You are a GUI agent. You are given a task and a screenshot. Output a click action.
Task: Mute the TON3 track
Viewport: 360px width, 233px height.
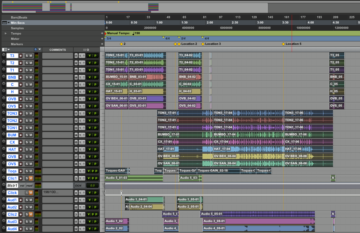tap(31, 114)
